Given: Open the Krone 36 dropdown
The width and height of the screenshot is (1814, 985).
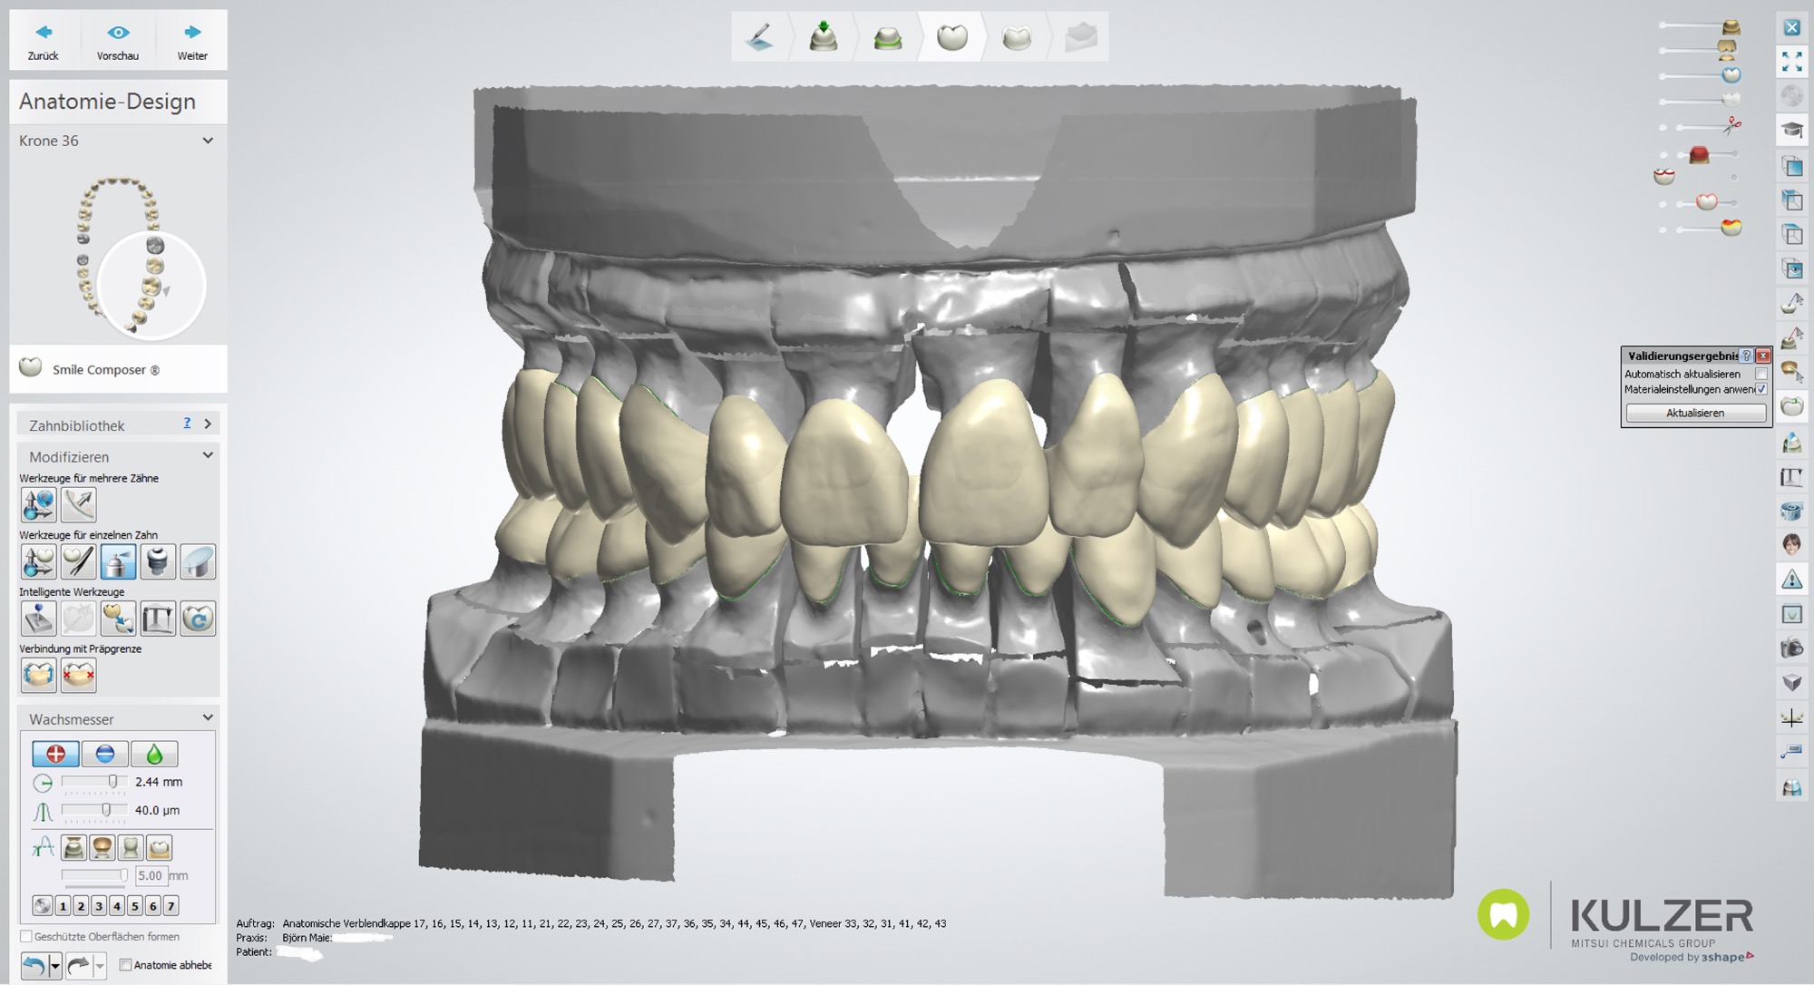Looking at the screenshot, I should 208,141.
